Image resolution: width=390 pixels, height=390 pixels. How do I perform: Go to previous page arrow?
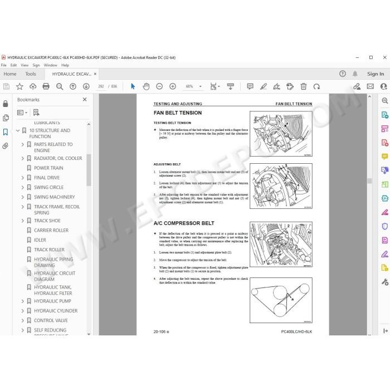pos(73,86)
